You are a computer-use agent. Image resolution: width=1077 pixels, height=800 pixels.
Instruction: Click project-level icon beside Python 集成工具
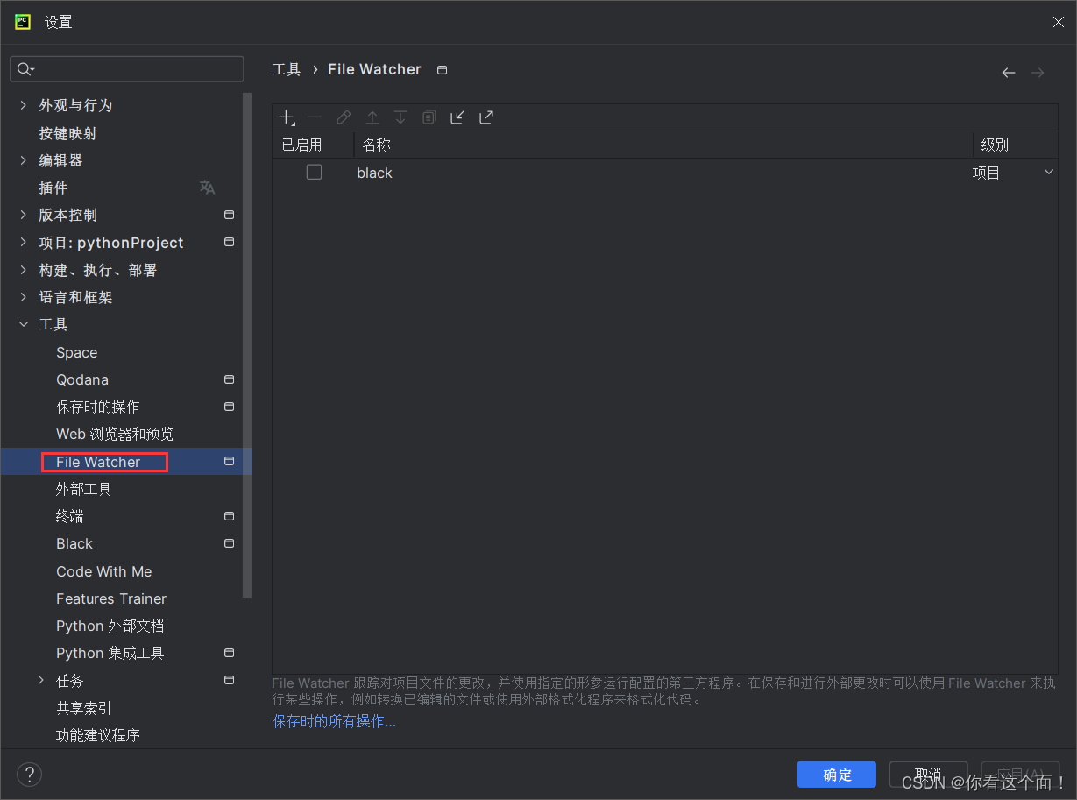click(229, 653)
